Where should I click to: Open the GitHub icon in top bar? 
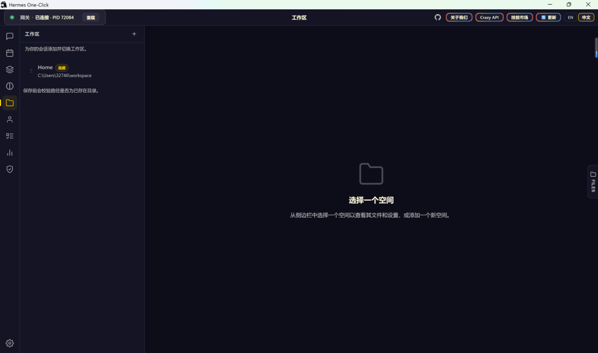click(437, 18)
